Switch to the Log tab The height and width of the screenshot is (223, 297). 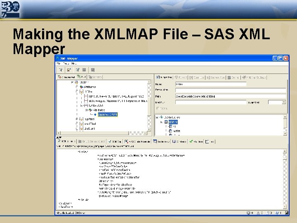click(x=210, y=142)
